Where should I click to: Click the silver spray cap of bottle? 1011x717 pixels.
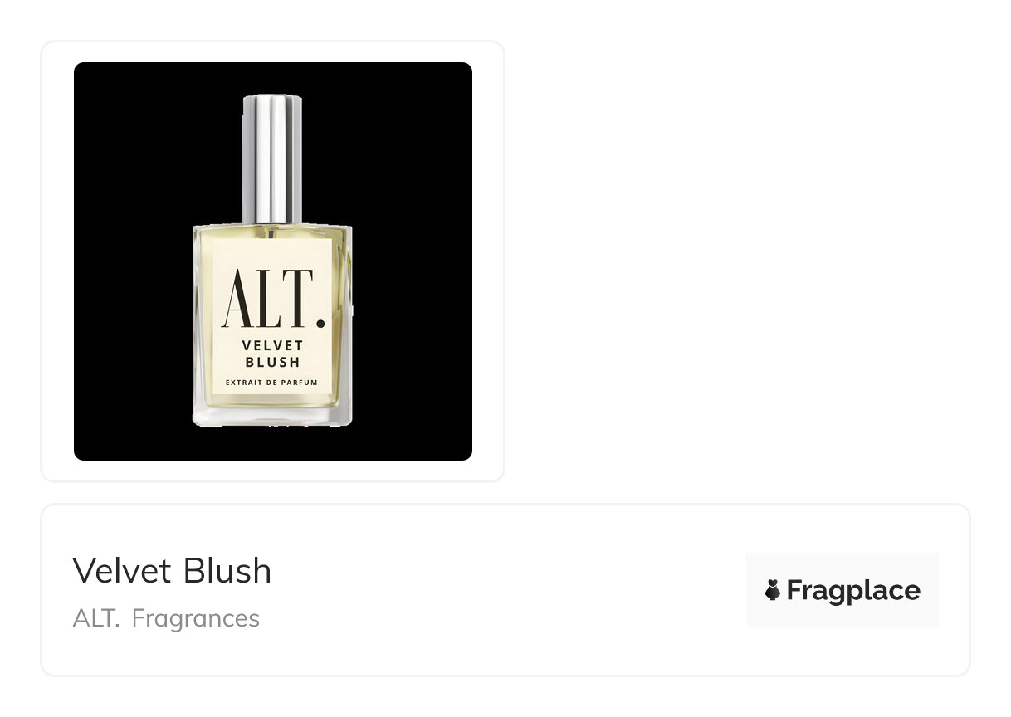point(272,158)
